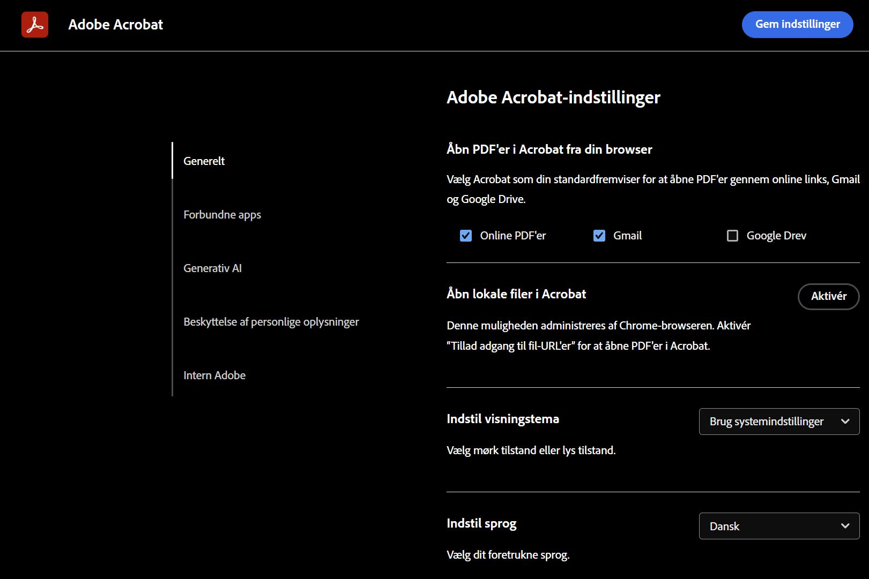This screenshot has height=579, width=869.
Task: Open the Brug systemindstillinger theme dropdown
Action: (x=779, y=422)
